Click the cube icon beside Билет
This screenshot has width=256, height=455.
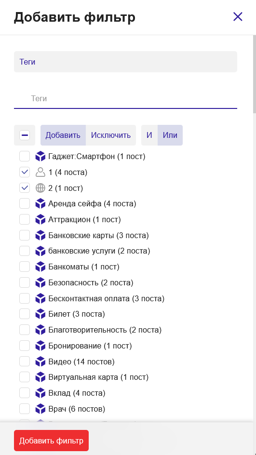click(40, 314)
